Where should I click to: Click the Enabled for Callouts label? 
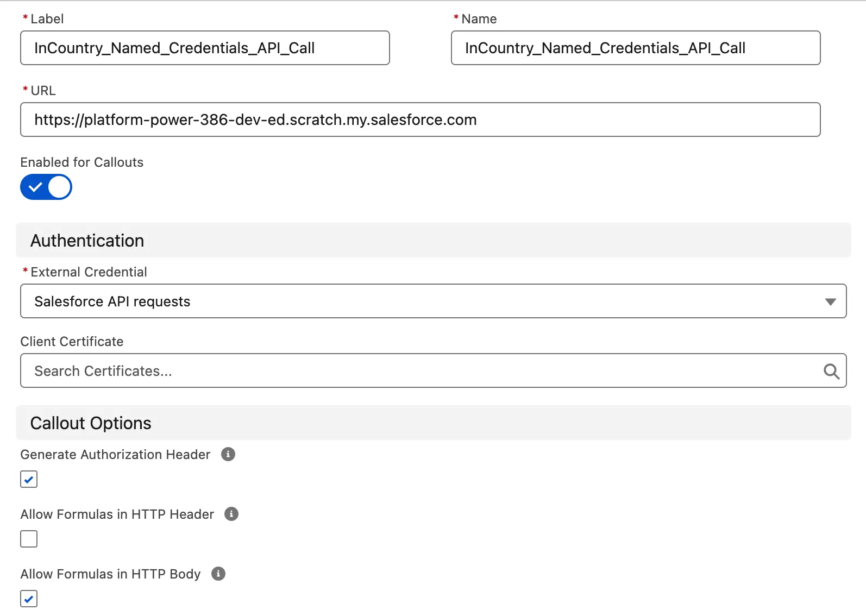(x=82, y=162)
